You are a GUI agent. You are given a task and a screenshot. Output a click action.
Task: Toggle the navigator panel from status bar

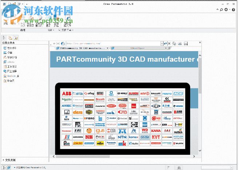(x=4, y=167)
